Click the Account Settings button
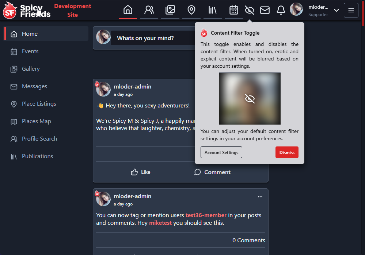This screenshot has height=255, width=365. coord(221,153)
